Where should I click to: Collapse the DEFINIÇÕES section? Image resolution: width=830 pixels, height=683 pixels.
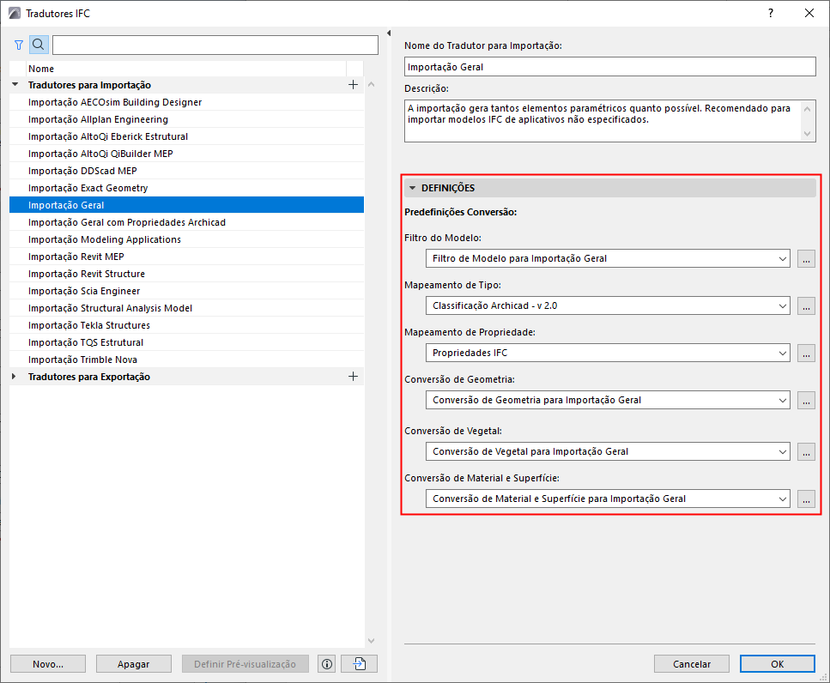pos(413,188)
